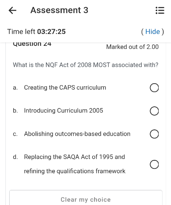Open the quiz navigation list icon
The height and width of the screenshot is (205, 171).
click(x=160, y=10)
